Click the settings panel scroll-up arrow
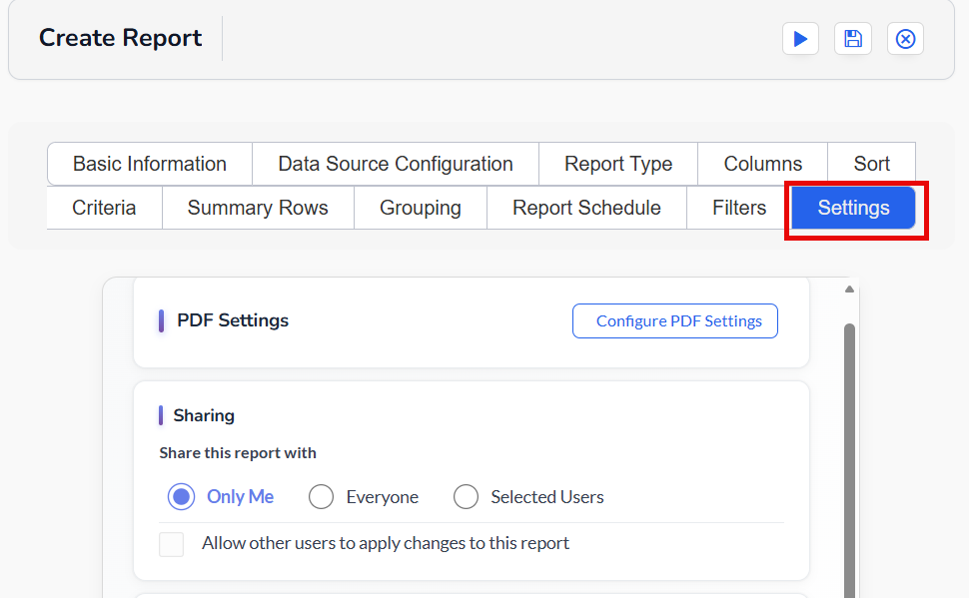This screenshot has height=598, width=969. (849, 290)
